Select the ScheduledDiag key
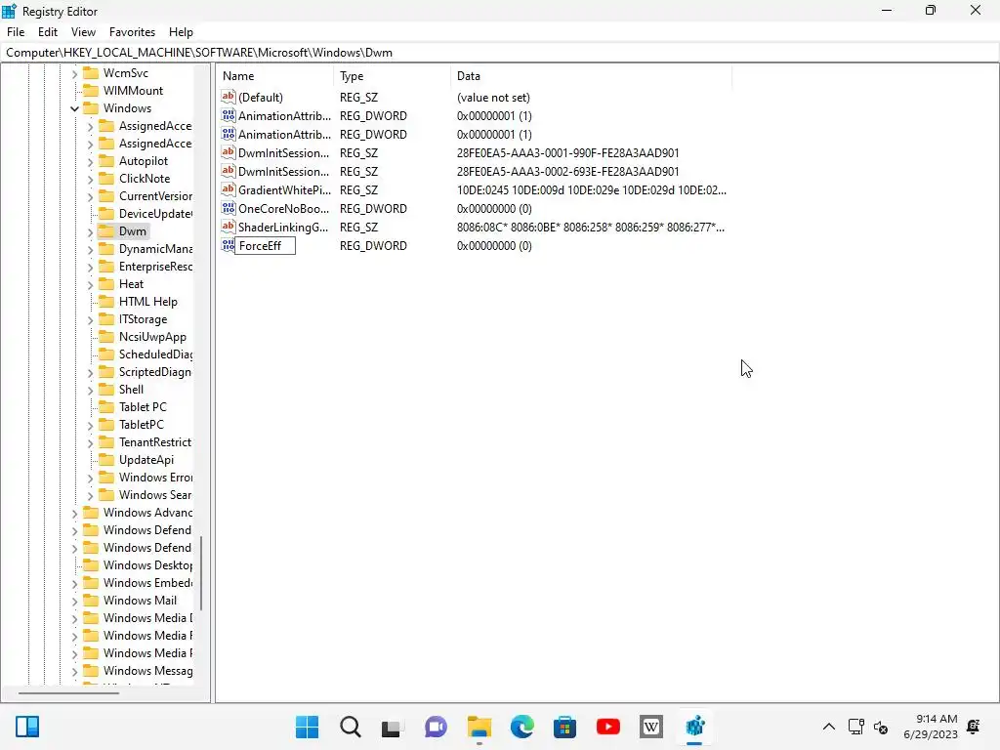Image resolution: width=1000 pixels, height=750 pixels. [x=155, y=354]
